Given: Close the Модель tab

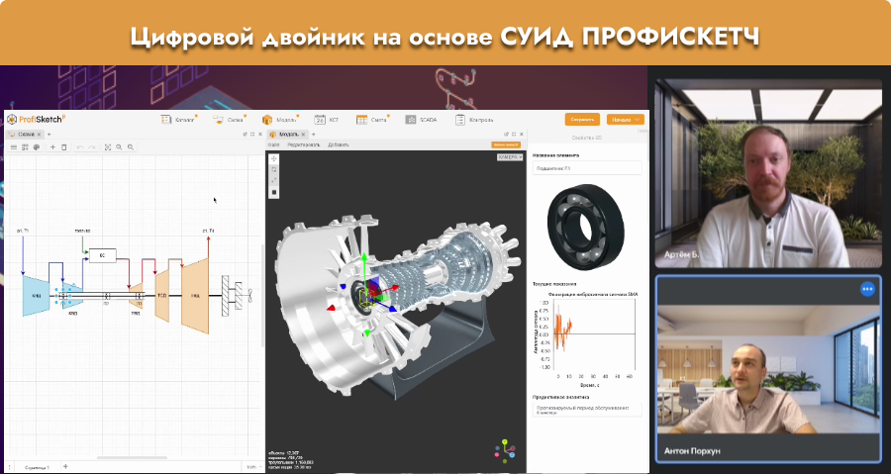Looking at the screenshot, I should click(x=303, y=135).
